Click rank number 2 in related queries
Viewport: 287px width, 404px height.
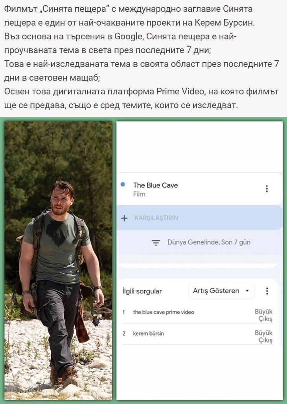click(x=124, y=334)
